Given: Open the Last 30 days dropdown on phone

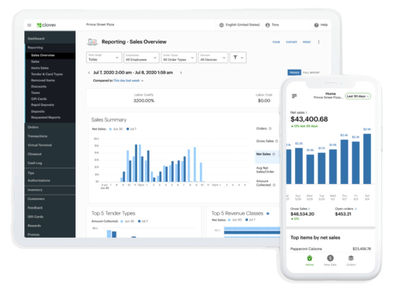Looking at the screenshot, I should click(358, 96).
